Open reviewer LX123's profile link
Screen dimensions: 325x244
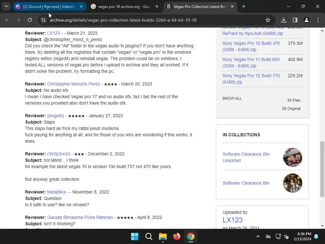point(53,33)
